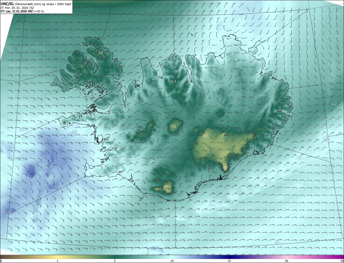The height and width of the screenshot is (263, 344).
Task: Click the 15 tick label on the color scale
Action: click(x=229, y=261)
